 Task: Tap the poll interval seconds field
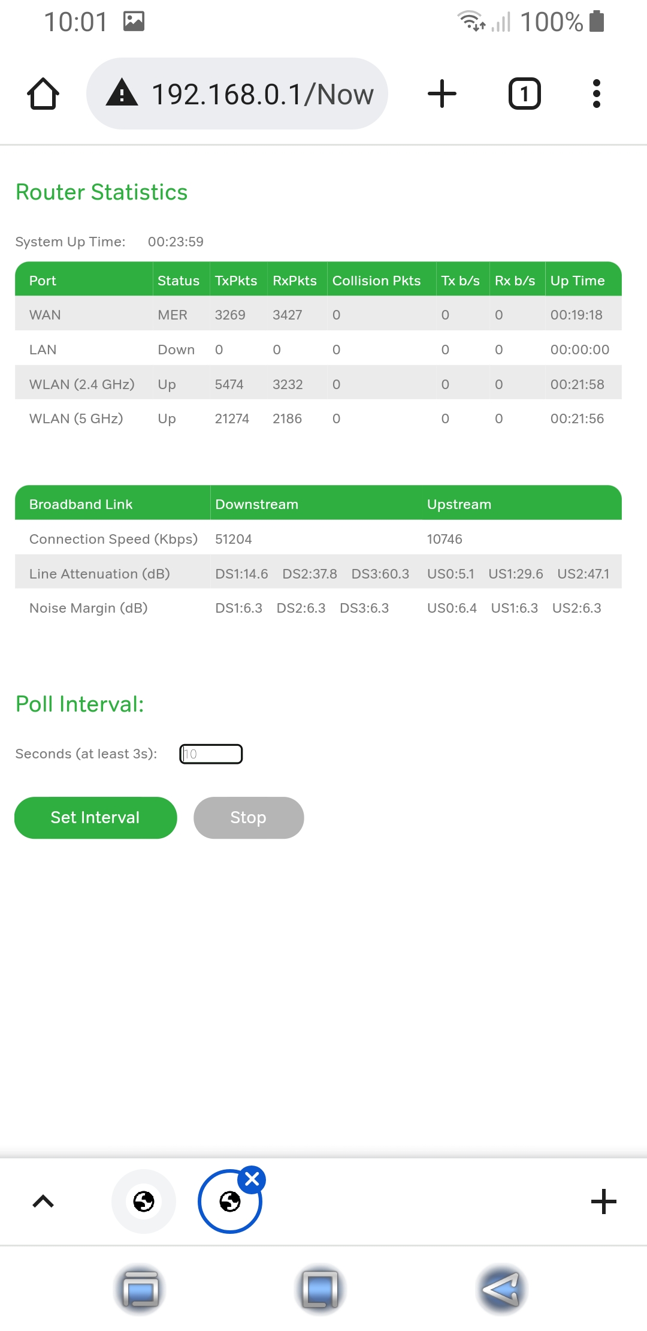tap(211, 754)
